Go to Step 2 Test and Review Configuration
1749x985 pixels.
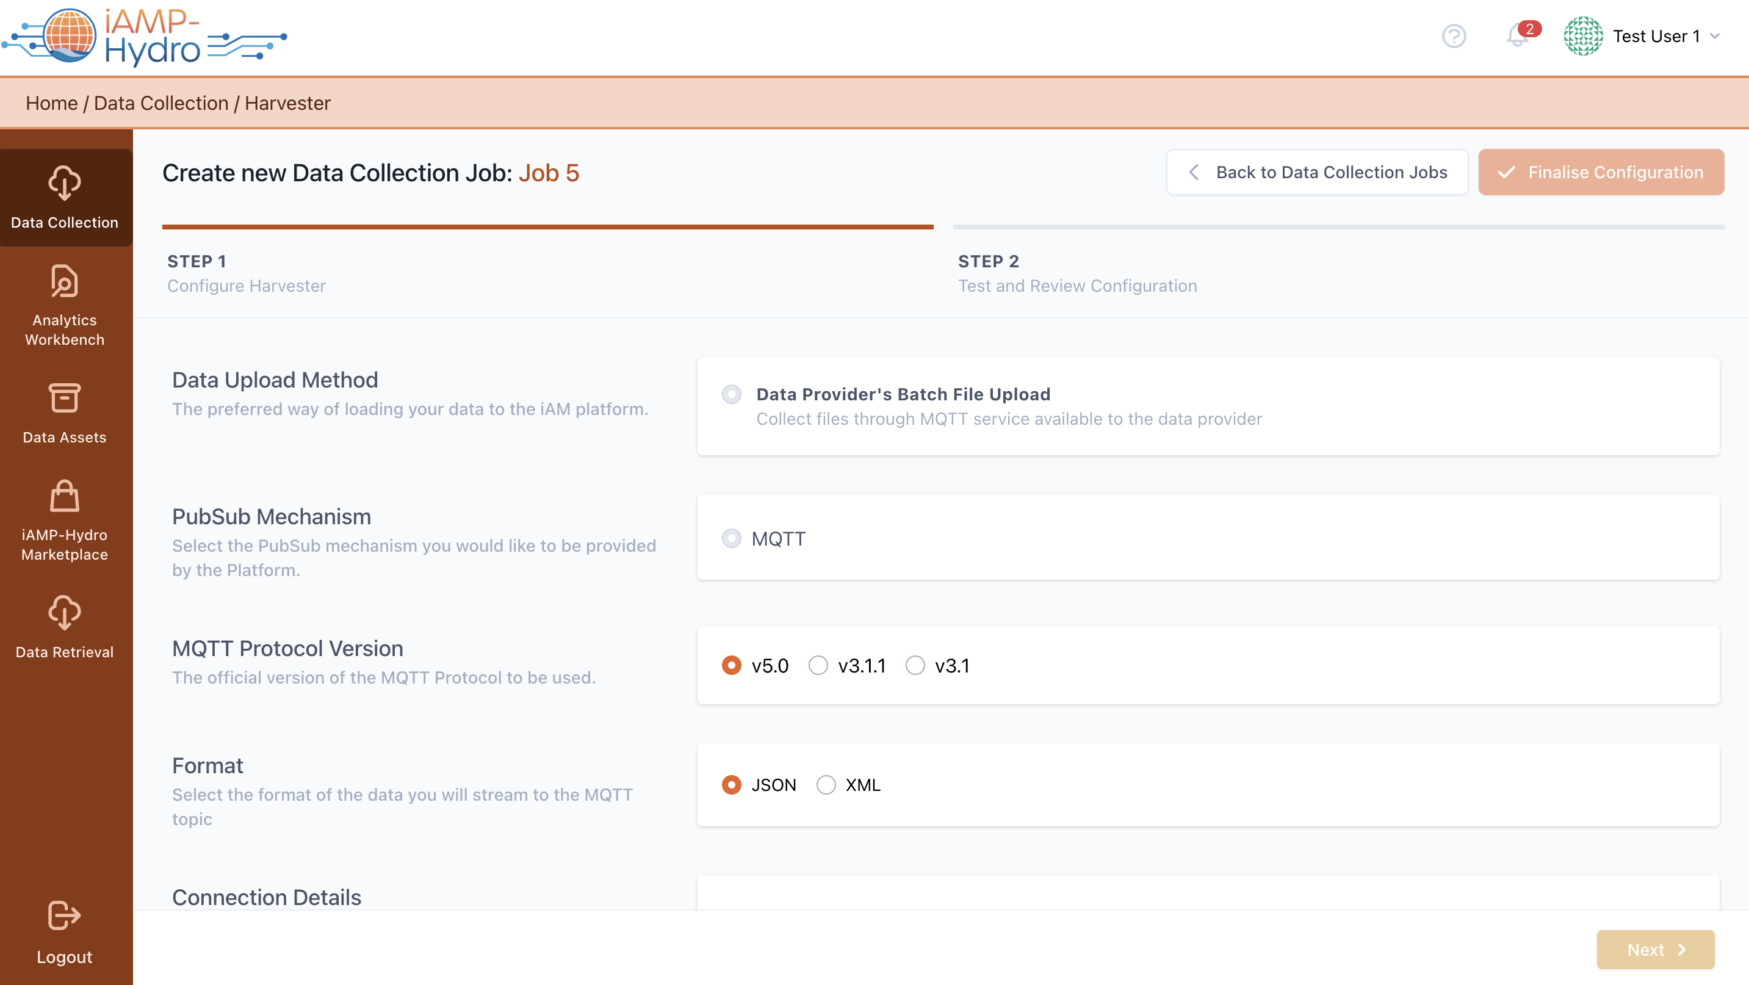[x=1077, y=273]
